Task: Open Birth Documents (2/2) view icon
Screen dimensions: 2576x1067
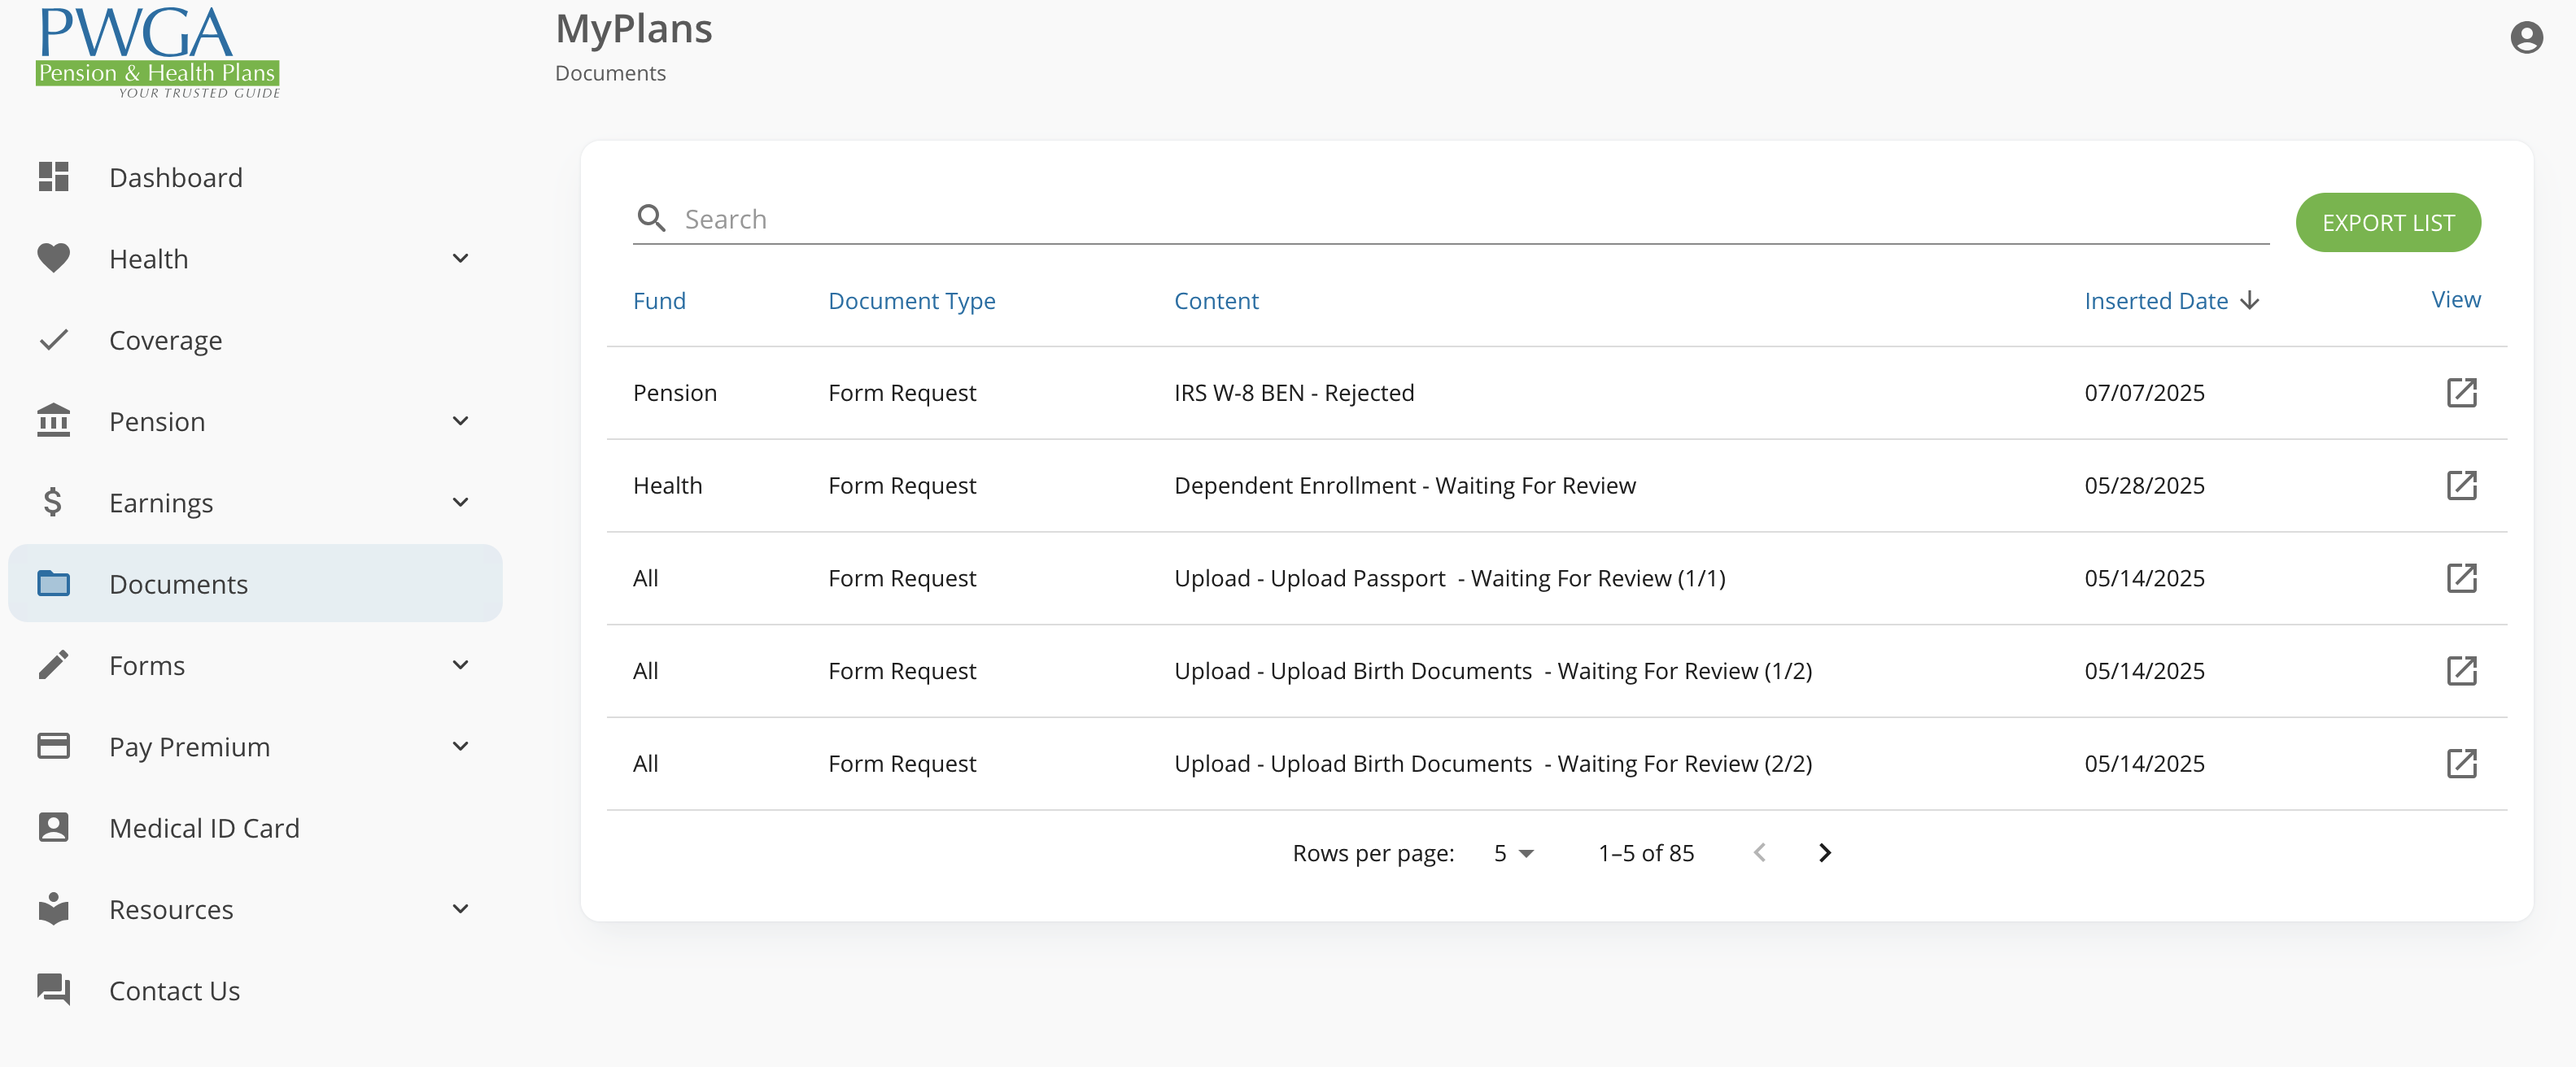Action: (x=2461, y=764)
